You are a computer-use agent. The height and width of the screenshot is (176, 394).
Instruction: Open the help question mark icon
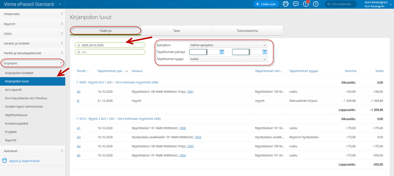[316, 4]
